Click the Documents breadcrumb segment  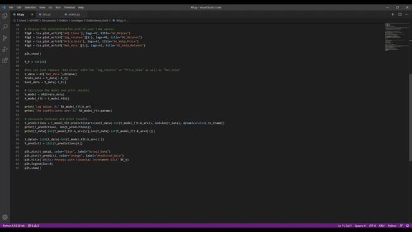pyautogui.click(x=49, y=21)
